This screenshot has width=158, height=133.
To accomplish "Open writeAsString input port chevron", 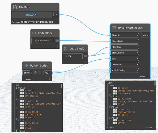I will (x=137, y=70).
